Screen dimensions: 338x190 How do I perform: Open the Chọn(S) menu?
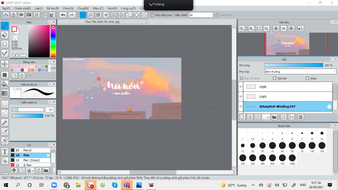point(68,8)
